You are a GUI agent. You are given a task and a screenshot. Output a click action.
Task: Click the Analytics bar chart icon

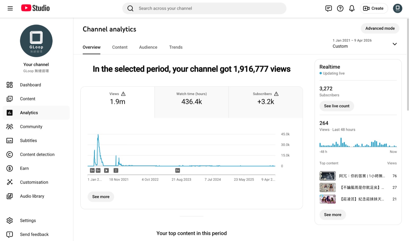click(x=10, y=113)
